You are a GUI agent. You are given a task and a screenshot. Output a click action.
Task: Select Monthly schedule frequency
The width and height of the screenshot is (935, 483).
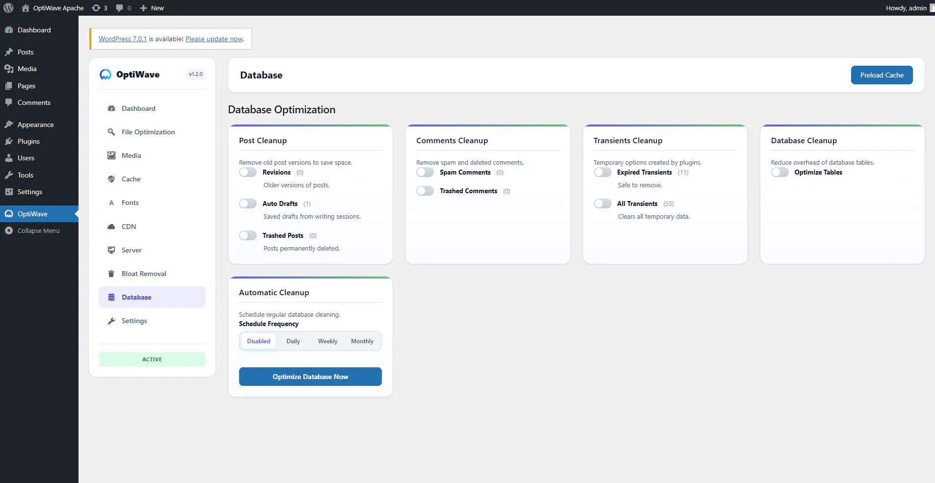[362, 341]
